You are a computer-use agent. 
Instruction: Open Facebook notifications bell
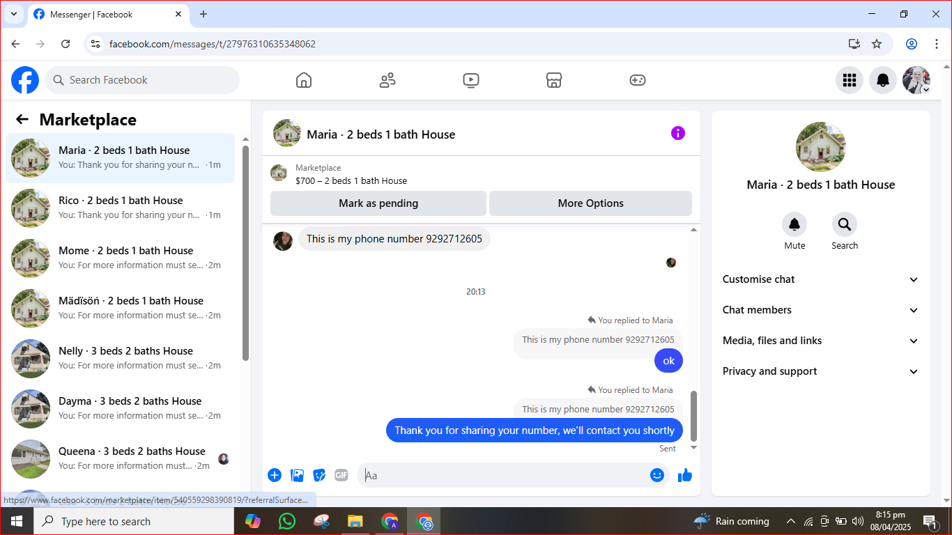(883, 80)
